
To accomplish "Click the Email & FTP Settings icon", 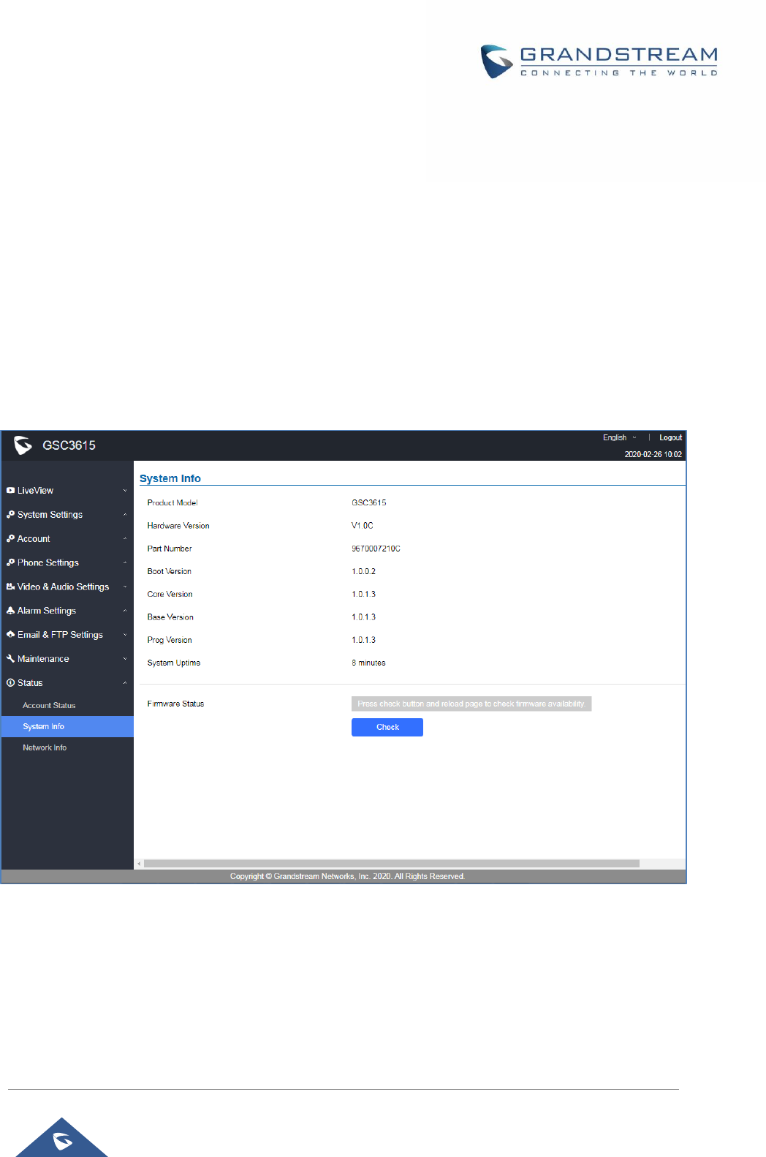I will pyautogui.click(x=10, y=635).
